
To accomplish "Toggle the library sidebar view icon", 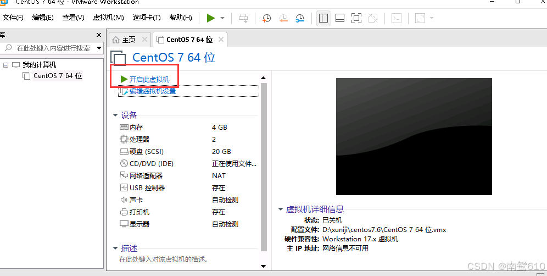I will pyautogui.click(x=323, y=18).
